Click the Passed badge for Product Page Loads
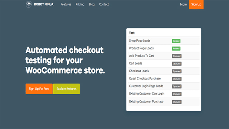229x129 pixels. [x=176, y=49]
